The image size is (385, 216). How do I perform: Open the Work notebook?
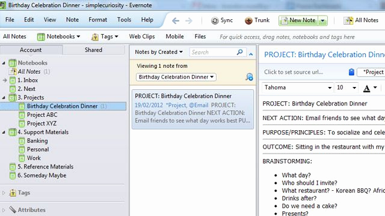point(34,158)
